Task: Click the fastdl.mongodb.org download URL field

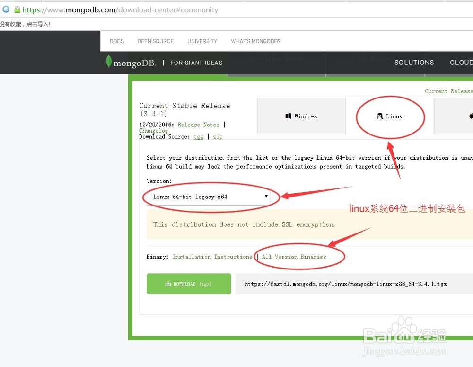Action: [354, 284]
